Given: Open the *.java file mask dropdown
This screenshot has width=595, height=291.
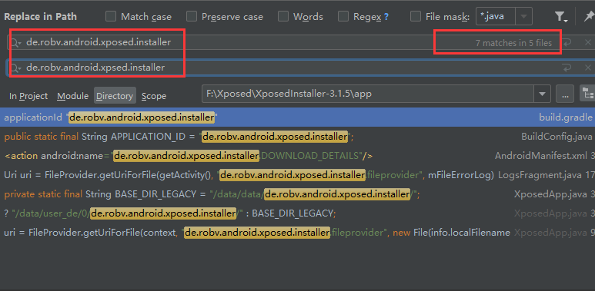Looking at the screenshot, I should click(523, 17).
